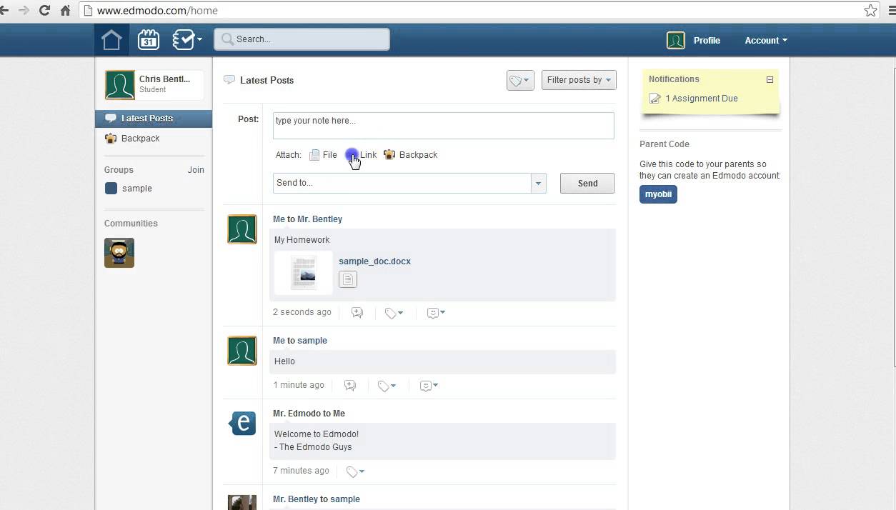This screenshot has width=896, height=510.
Task: Open the sample group
Action: coord(129,189)
